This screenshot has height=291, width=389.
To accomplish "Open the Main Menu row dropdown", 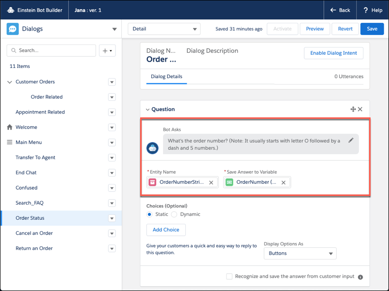I will click(x=112, y=143).
